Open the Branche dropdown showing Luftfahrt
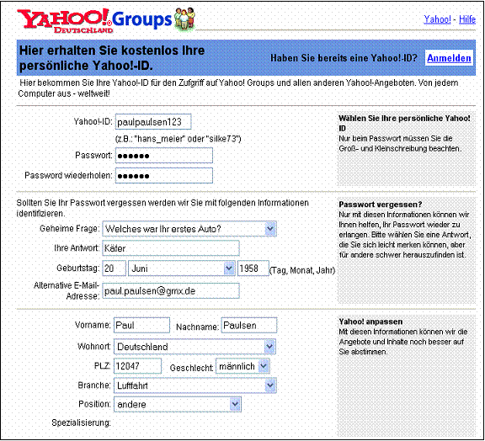Image resolution: width=485 pixels, height=441 pixels. click(x=195, y=385)
